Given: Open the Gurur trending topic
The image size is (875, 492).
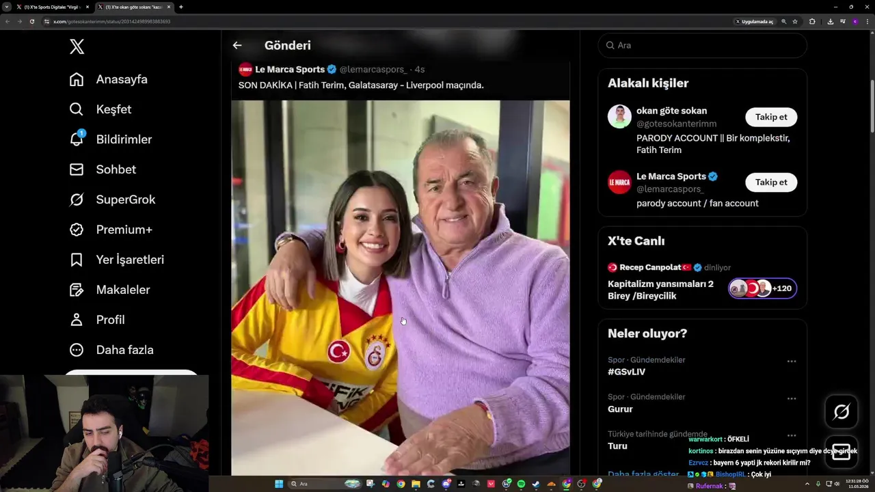Looking at the screenshot, I should pos(620,409).
